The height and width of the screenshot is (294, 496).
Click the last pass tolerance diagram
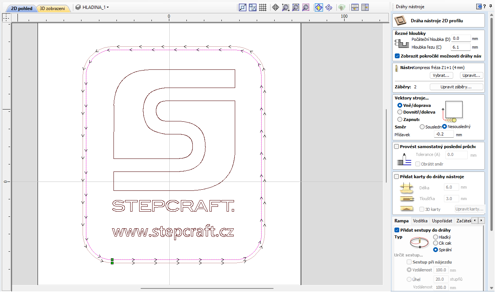404,159
